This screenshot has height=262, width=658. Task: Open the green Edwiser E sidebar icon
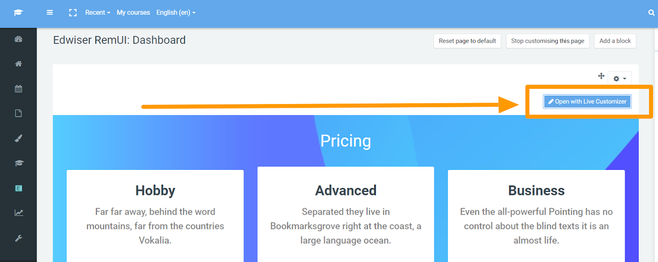tap(19, 188)
